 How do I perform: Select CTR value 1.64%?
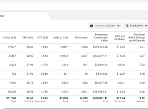[45, 56]
